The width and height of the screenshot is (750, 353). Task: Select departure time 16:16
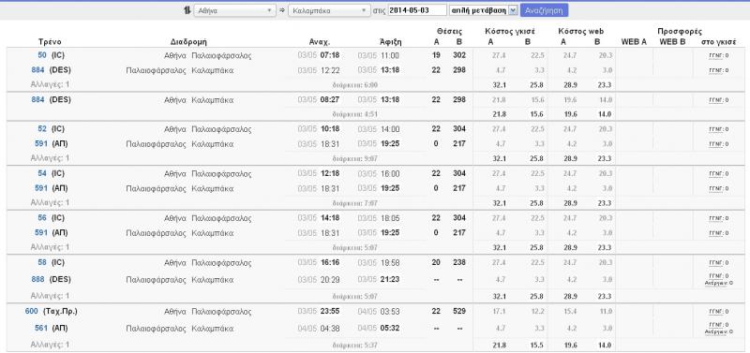pos(330,262)
